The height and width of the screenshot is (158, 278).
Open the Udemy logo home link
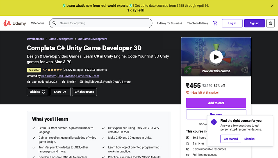pos(15,23)
